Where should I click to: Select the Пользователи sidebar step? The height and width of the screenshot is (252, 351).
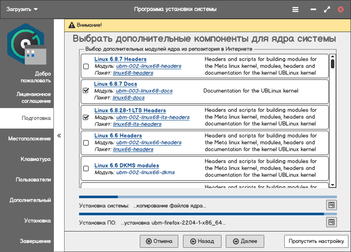coord(33,180)
